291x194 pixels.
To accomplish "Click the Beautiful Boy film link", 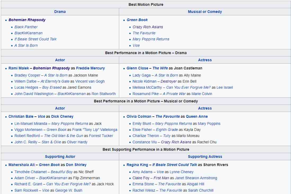I will tap(62, 172).
